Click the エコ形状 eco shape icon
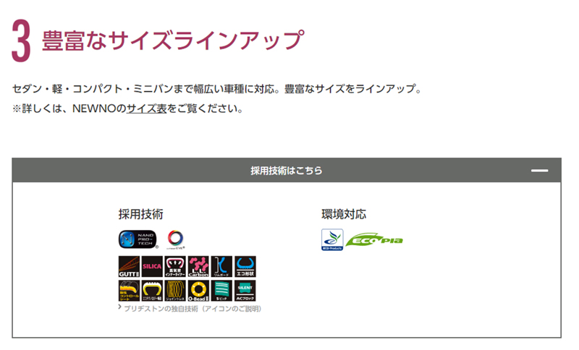Viewport: 579px width, 350px height. point(245,267)
